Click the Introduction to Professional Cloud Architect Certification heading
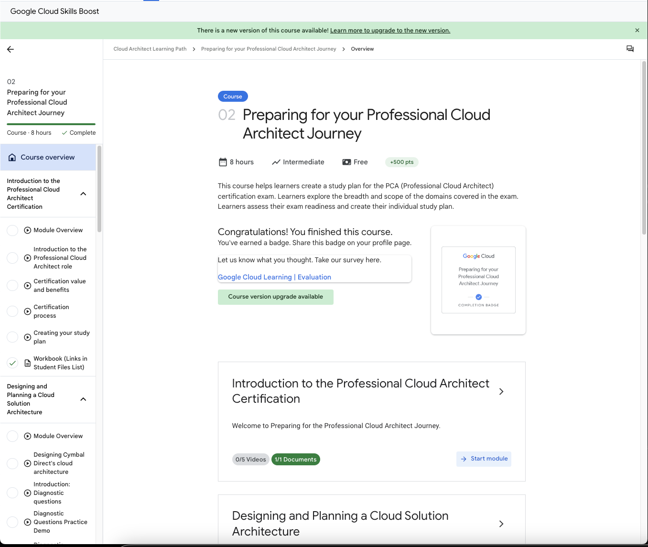 click(360, 391)
